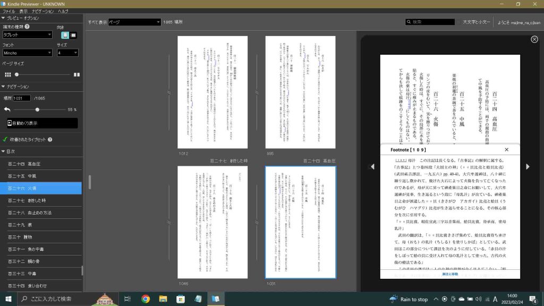This screenshot has height=306, width=544.
Task: Open the view filter dropdown (ページ)
Action: click(x=134, y=22)
